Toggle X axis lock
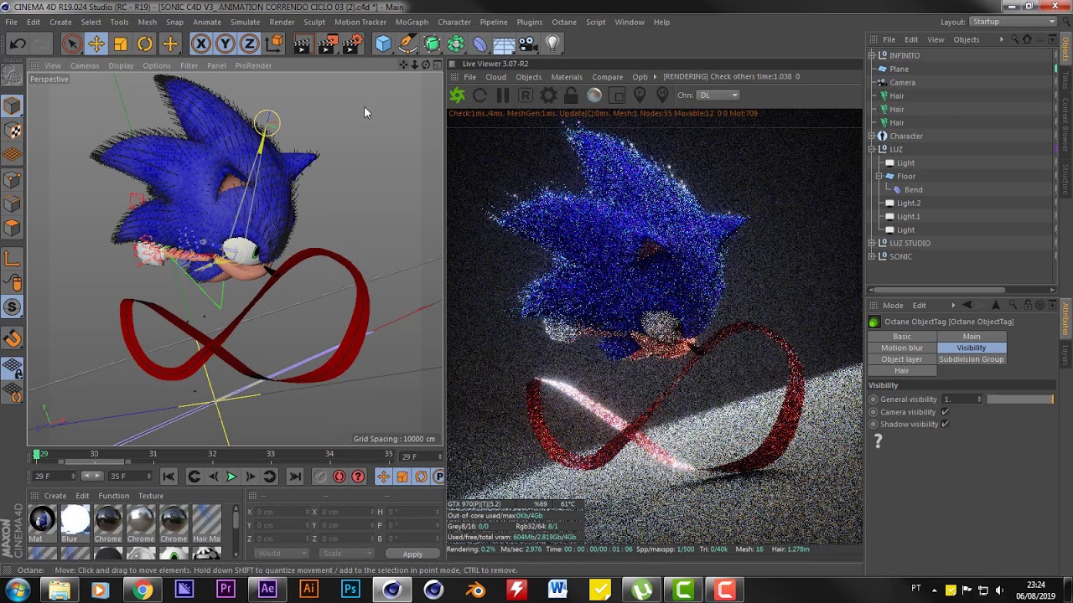 click(201, 44)
